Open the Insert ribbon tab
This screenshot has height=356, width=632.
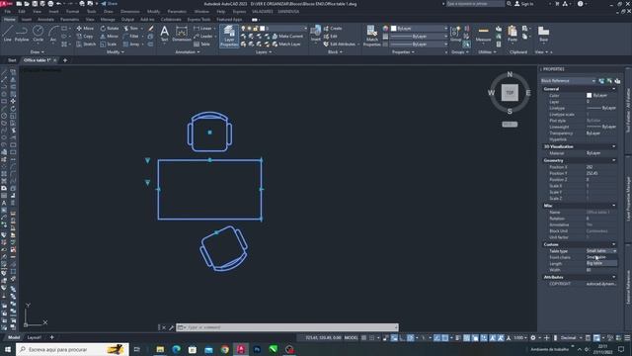27,20
